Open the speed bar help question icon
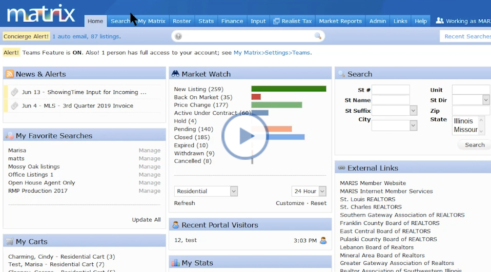This screenshot has height=272, width=491. (x=178, y=36)
